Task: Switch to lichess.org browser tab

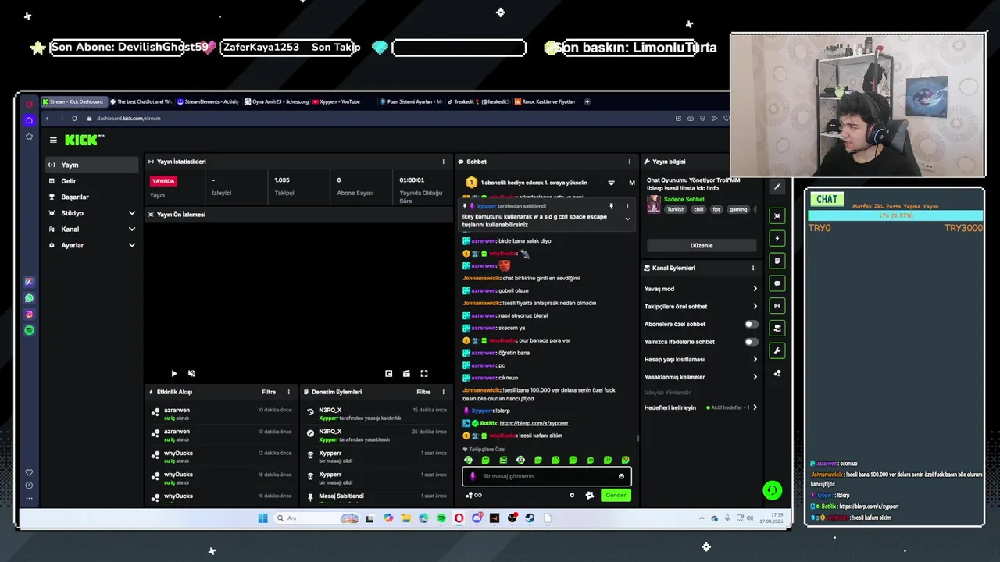Action: (x=276, y=101)
